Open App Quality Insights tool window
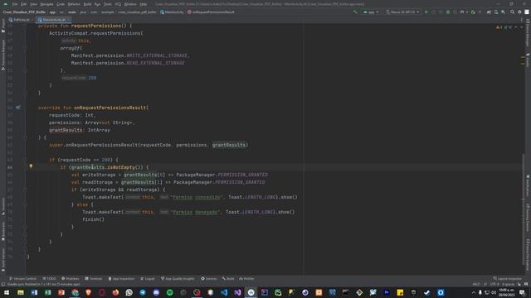Image resolution: width=531 pixels, height=298 pixels. click(x=178, y=279)
